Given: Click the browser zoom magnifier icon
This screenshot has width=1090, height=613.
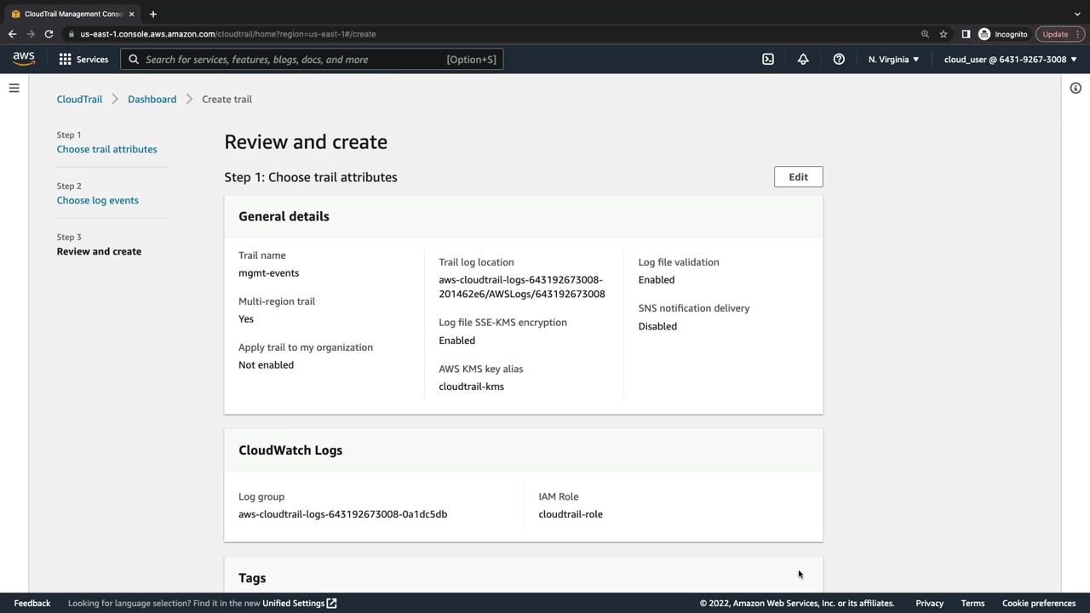Looking at the screenshot, I should 925,34.
